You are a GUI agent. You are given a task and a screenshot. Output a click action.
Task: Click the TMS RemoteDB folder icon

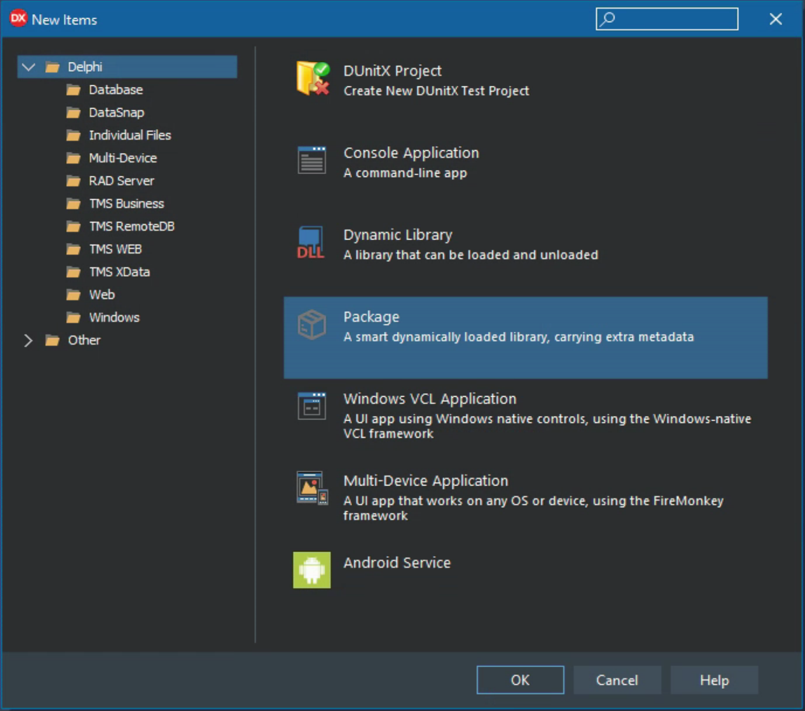point(74,227)
